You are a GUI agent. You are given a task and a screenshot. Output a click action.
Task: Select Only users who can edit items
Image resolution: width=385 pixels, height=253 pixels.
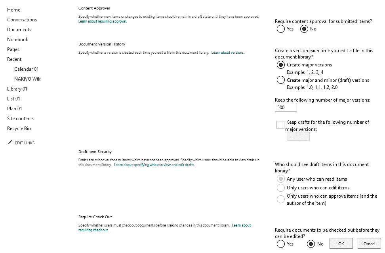[280, 187]
